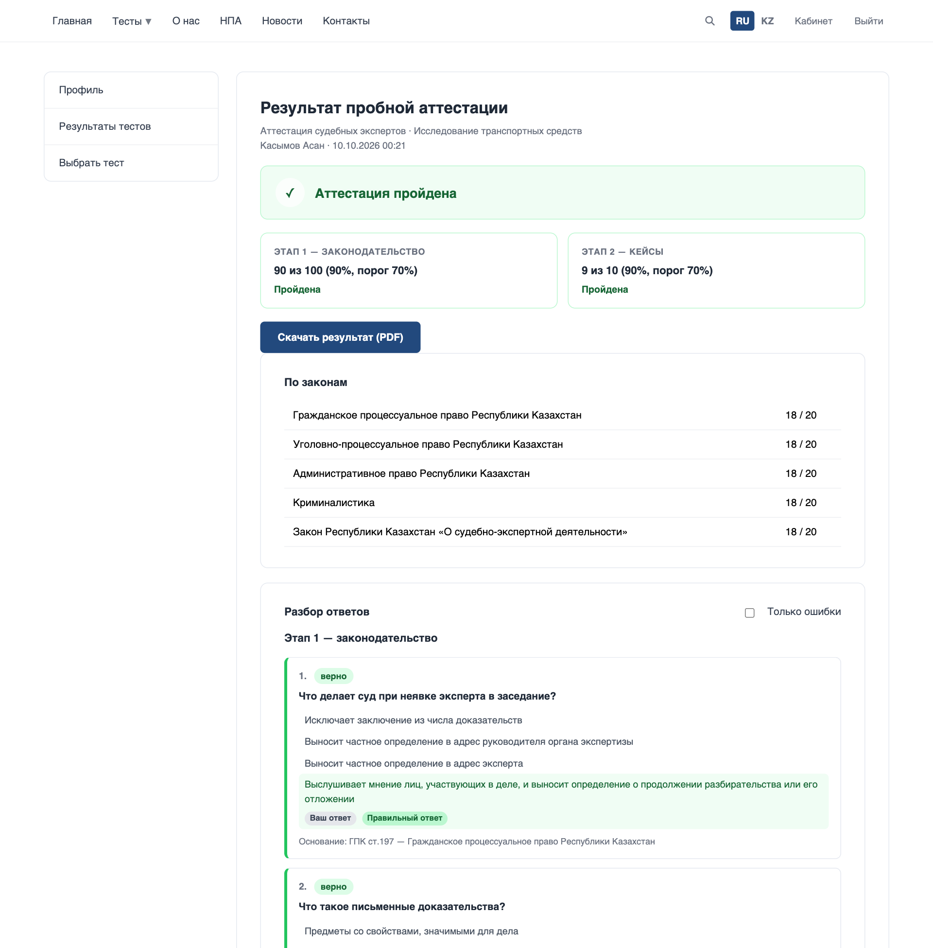The height and width of the screenshot is (948, 933).
Task: Click the Криминалистика row
Action: [563, 503]
